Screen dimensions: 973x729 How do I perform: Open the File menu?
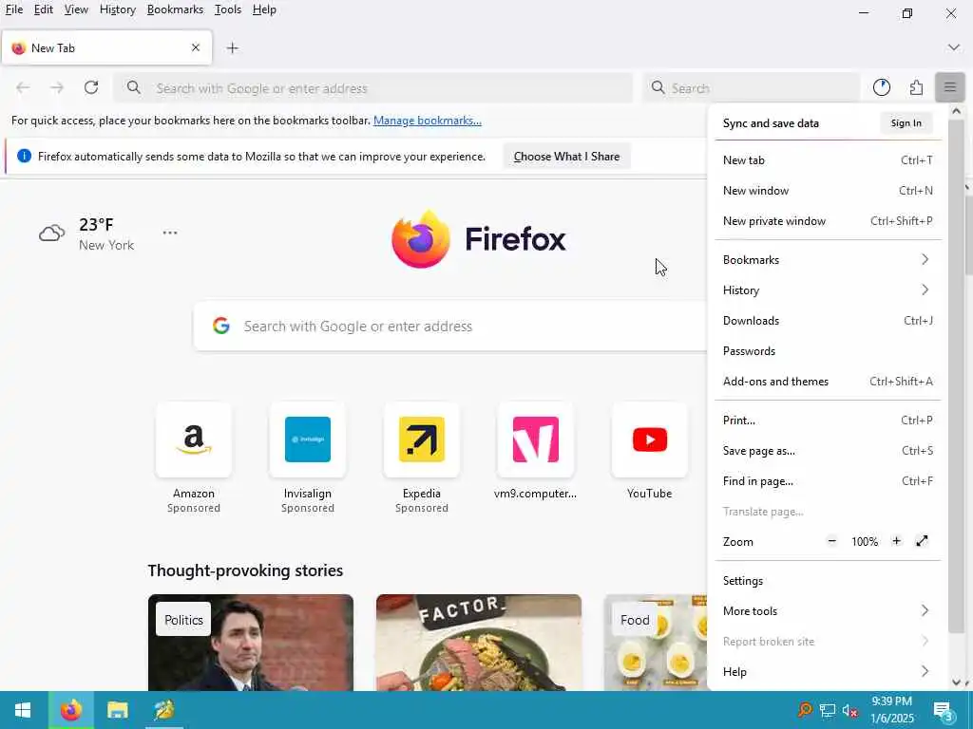click(13, 9)
